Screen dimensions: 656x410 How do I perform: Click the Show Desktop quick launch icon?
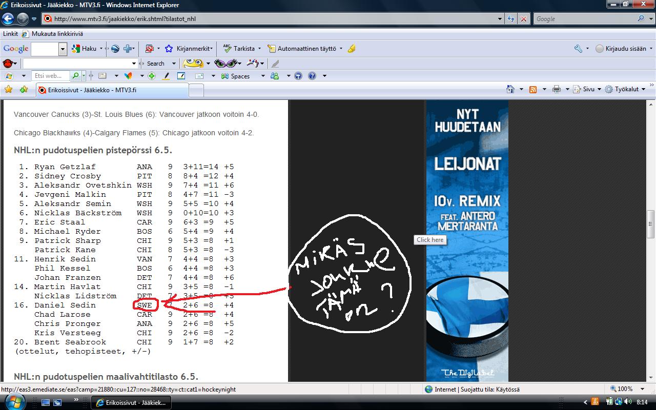[46, 403]
